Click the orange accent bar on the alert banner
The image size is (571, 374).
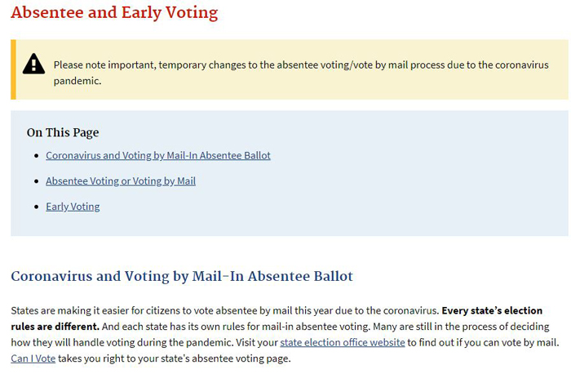(14, 69)
